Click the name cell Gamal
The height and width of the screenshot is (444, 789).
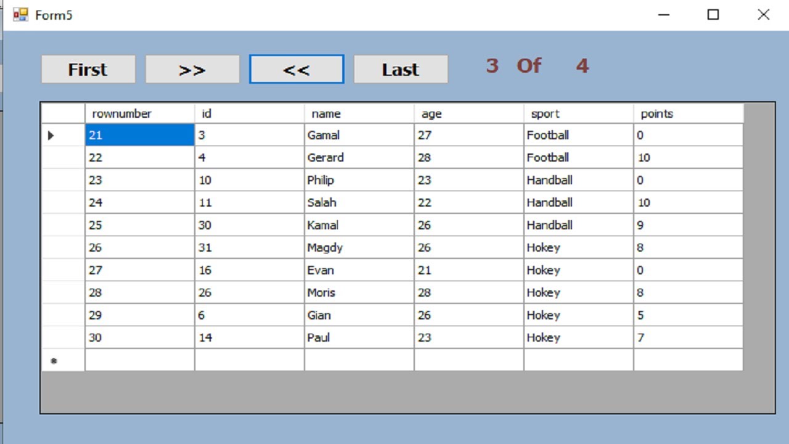point(359,135)
